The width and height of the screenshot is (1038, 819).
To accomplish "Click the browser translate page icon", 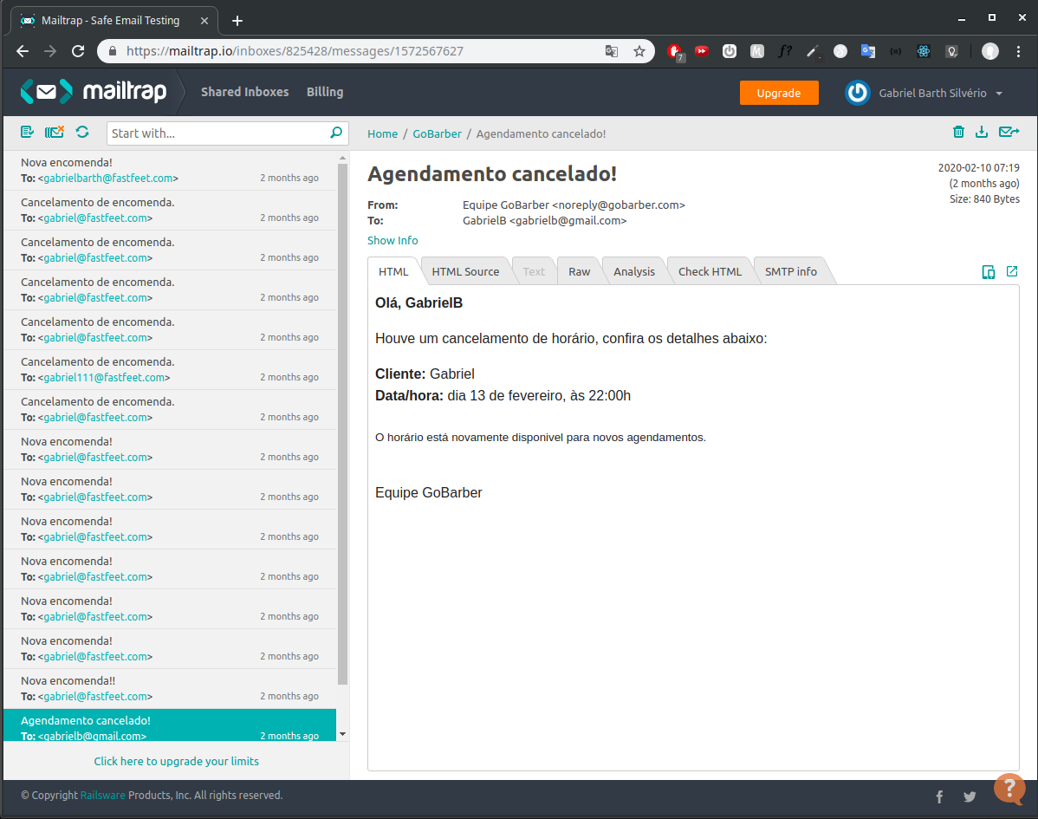I will 612,51.
